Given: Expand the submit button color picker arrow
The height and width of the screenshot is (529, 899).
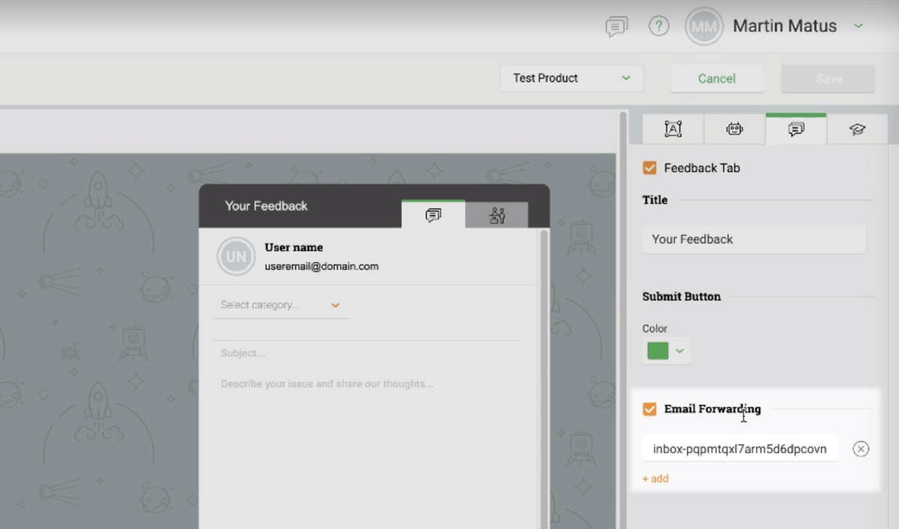Looking at the screenshot, I should coord(679,351).
